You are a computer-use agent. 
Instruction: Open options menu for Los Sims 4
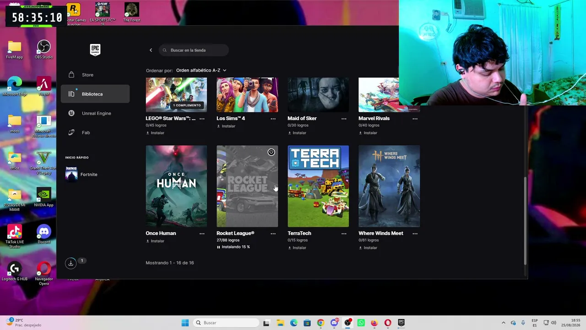click(x=273, y=119)
